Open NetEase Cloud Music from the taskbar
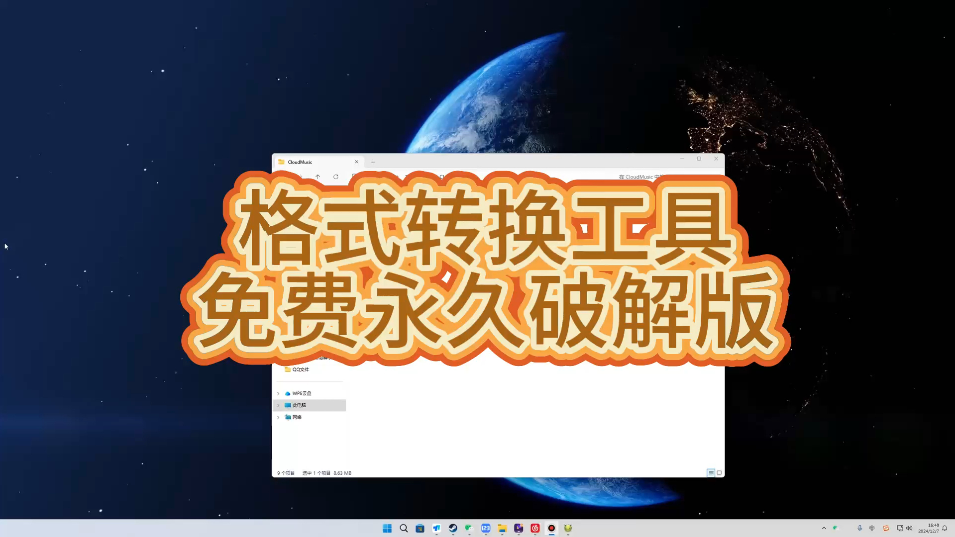The height and width of the screenshot is (537, 955). [x=534, y=528]
